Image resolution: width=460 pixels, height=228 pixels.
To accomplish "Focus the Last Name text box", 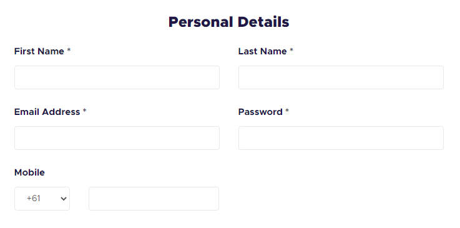I will 341,77.
